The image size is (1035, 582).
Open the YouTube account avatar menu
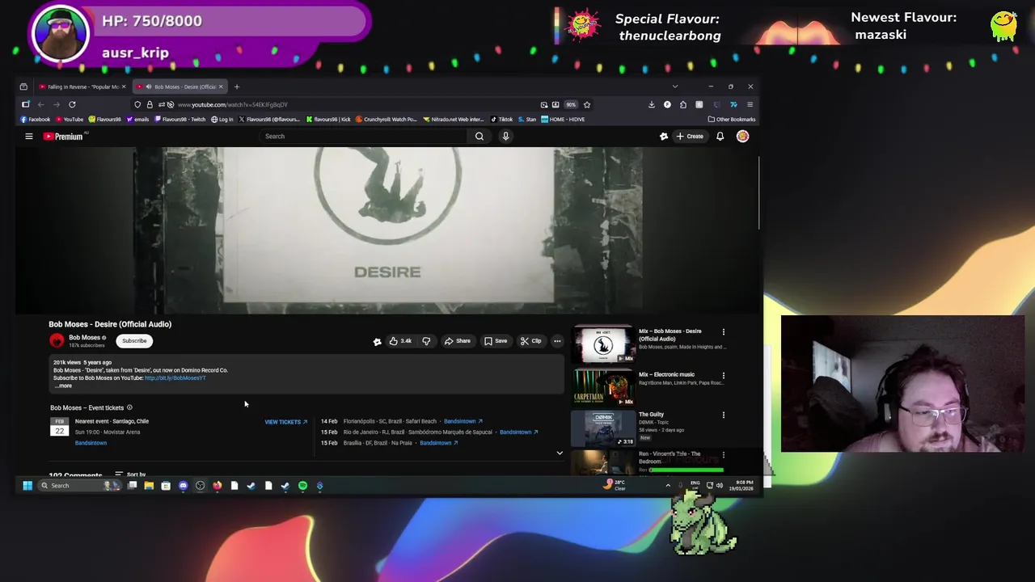tap(742, 137)
